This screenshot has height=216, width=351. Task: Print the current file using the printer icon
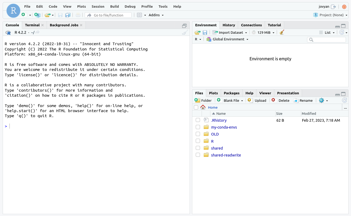click(77, 15)
